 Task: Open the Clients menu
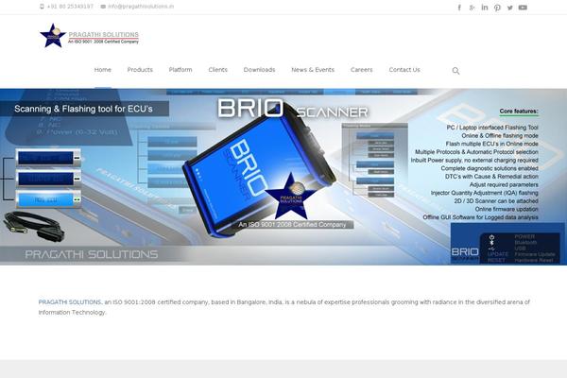217,70
